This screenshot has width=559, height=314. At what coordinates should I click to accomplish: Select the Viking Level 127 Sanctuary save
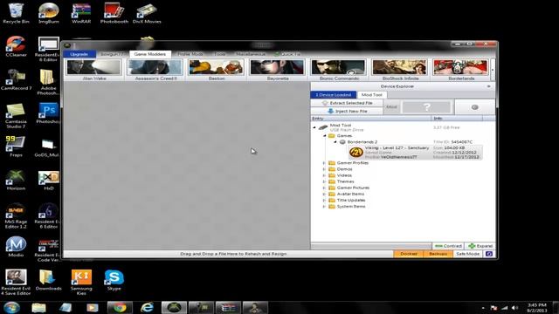(416, 152)
